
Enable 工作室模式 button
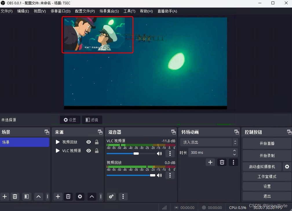(267, 176)
